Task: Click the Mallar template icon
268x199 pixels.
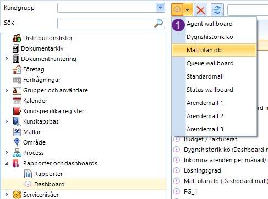Action: [17, 132]
